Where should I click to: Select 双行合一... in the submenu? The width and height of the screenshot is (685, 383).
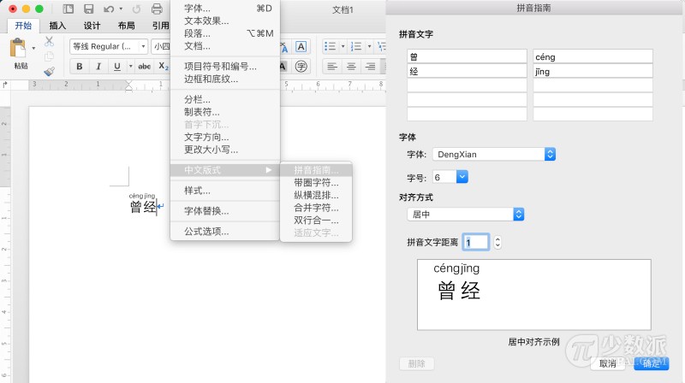coord(316,221)
